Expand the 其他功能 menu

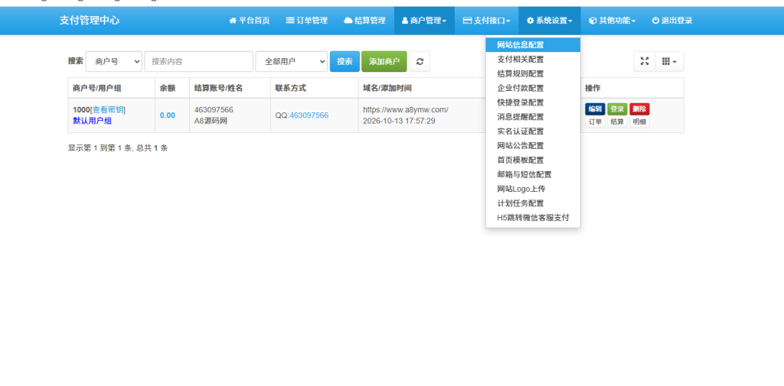point(612,21)
